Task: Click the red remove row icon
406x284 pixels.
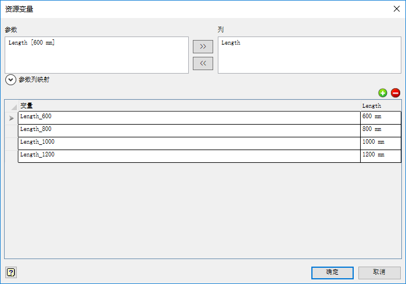Action: click(396, 93)
